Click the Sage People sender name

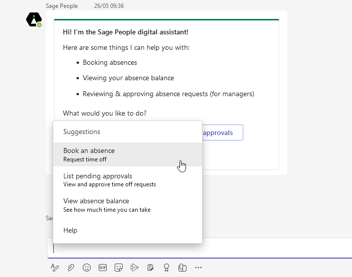click(62, 6)
